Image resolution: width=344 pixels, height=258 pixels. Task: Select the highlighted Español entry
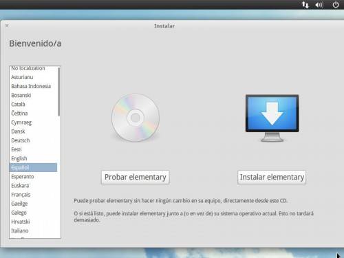pyautogui.click(x=33, y=167)
